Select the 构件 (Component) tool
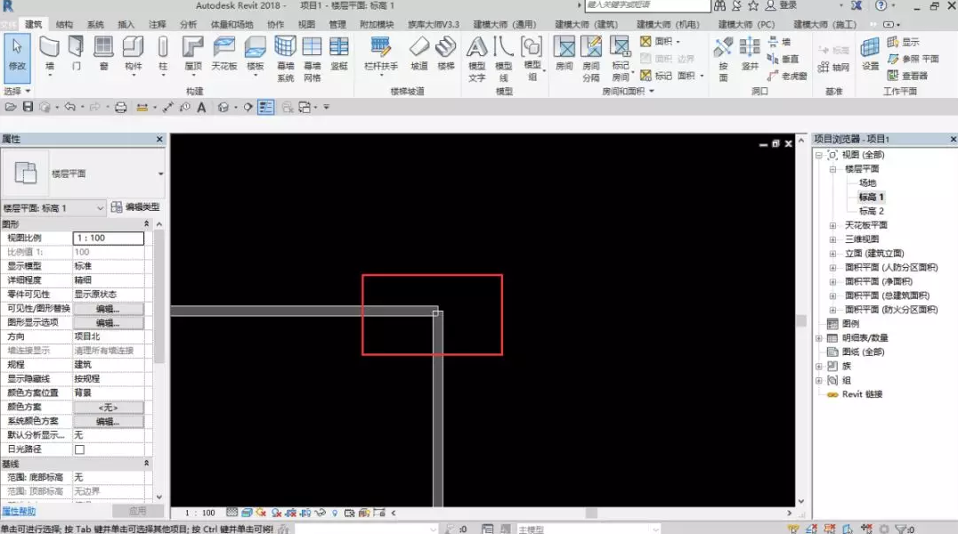The image size is (958, 534). point(133,53)
